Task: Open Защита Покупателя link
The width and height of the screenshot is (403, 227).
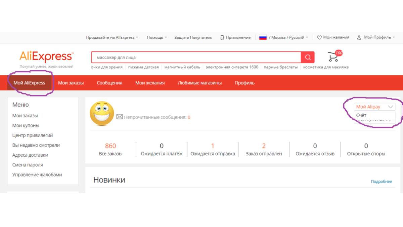Action: pyautogui.click(x=193, y=38)
